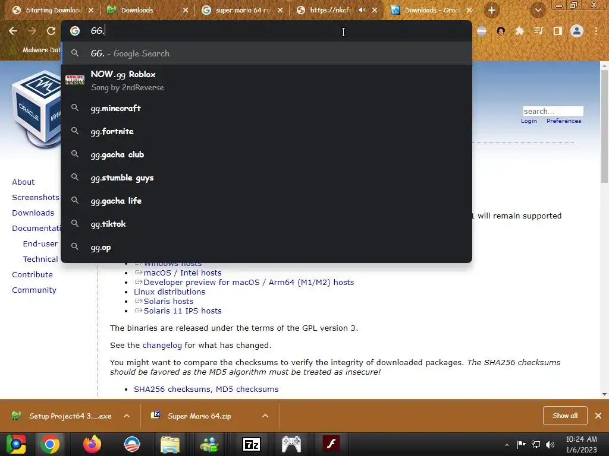Open the Chrome profile avatar
The image size is (609, 456).
tap(577, 31)
